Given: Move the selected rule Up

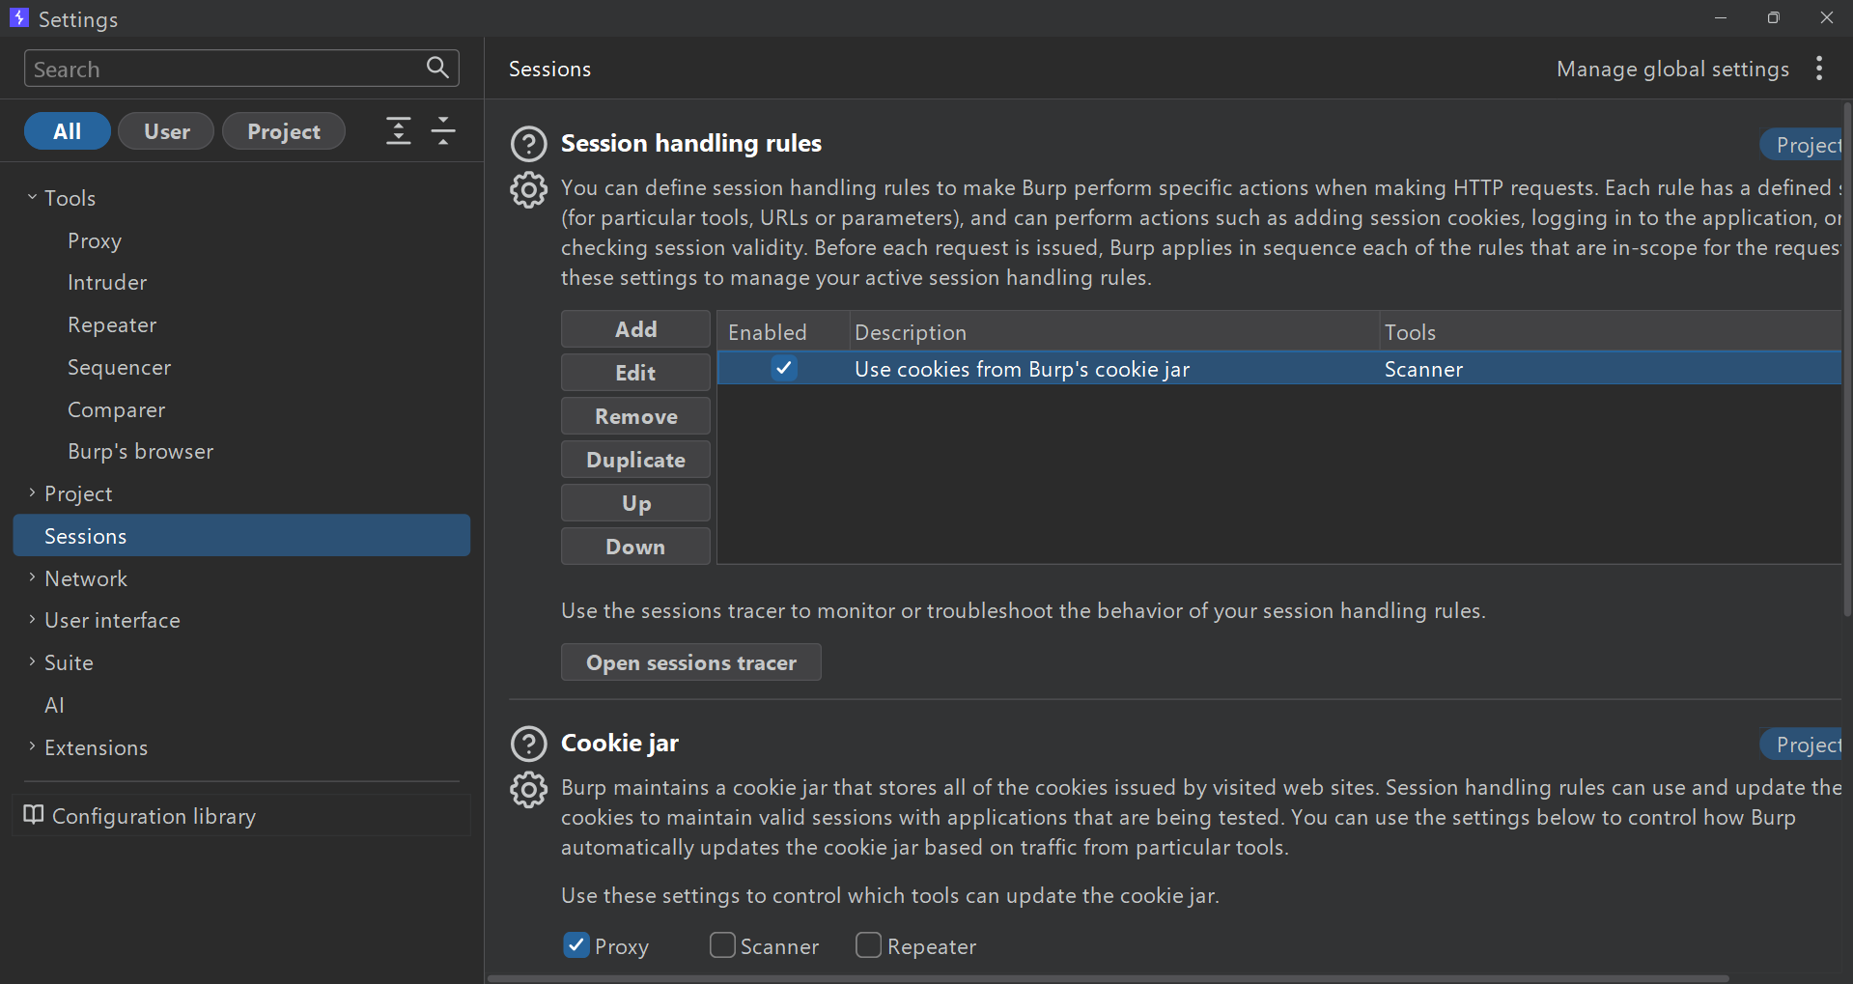Looking at the screenshot, I should coord(635,503).
